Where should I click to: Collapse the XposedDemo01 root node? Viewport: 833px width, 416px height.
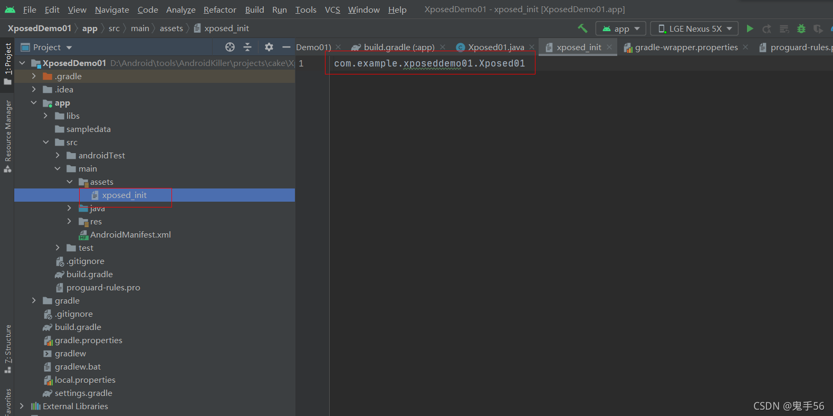pyautogui.click(x=22, y=63)
